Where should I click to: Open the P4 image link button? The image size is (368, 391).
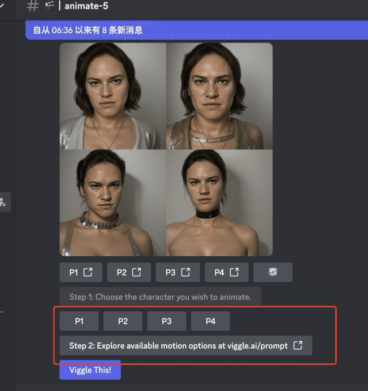(x=227, y=272)
